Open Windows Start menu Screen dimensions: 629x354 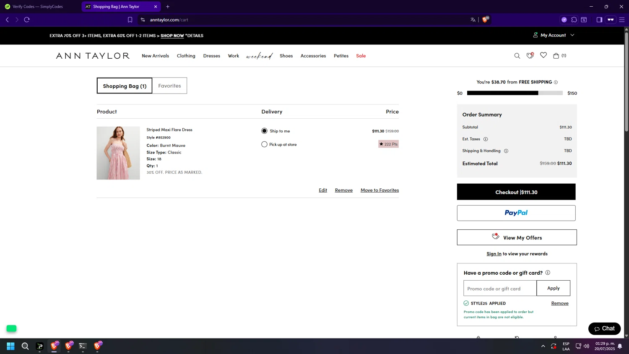click(x=10, y=346)
